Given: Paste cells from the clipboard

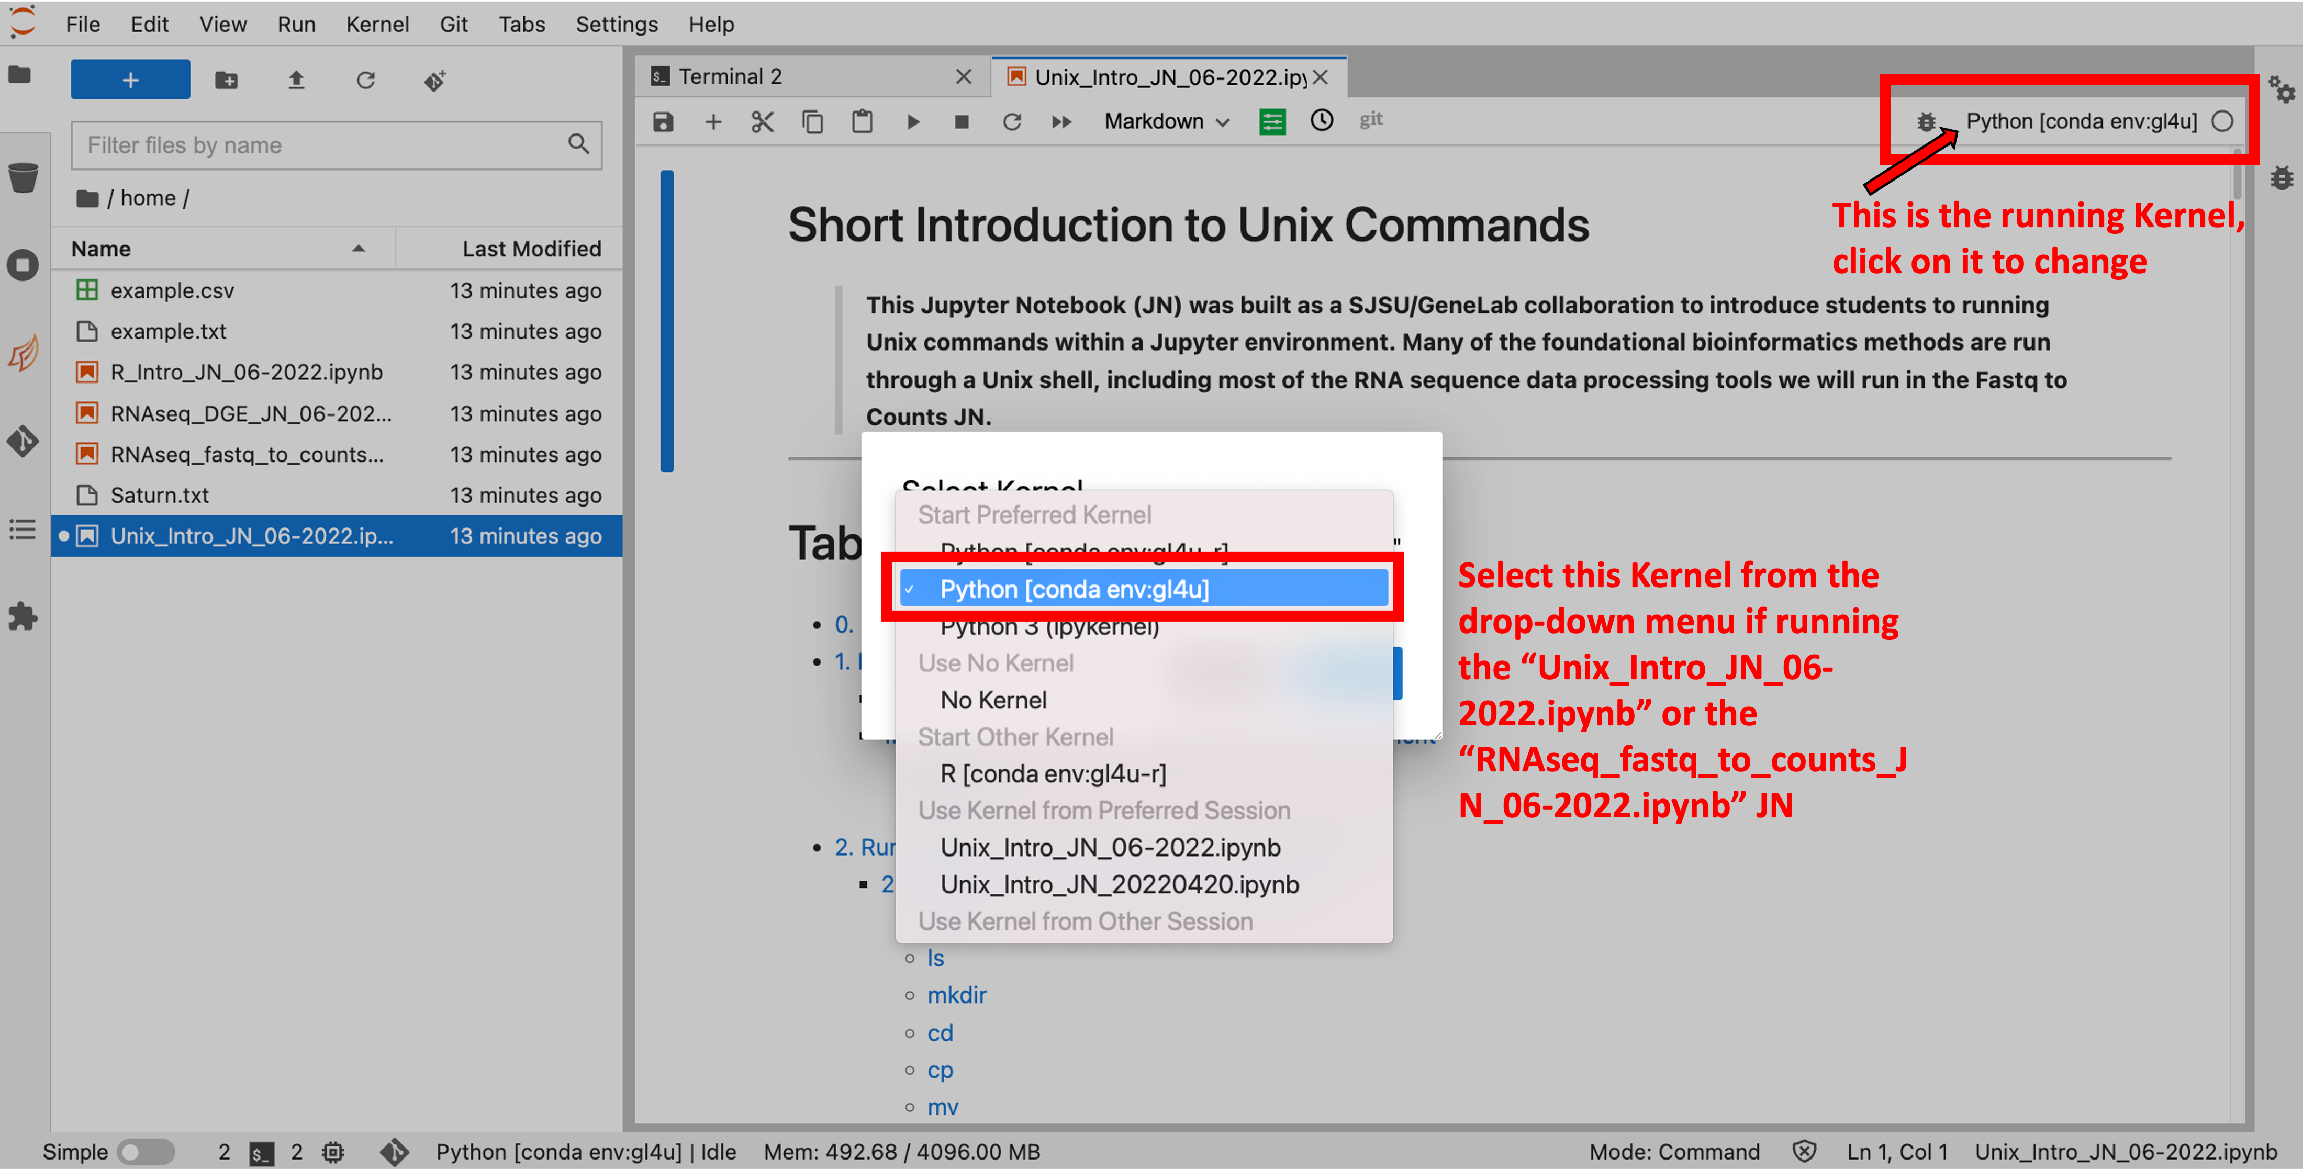Looking at the screenshot, I should pyautogui.click(x=862, y=121).
